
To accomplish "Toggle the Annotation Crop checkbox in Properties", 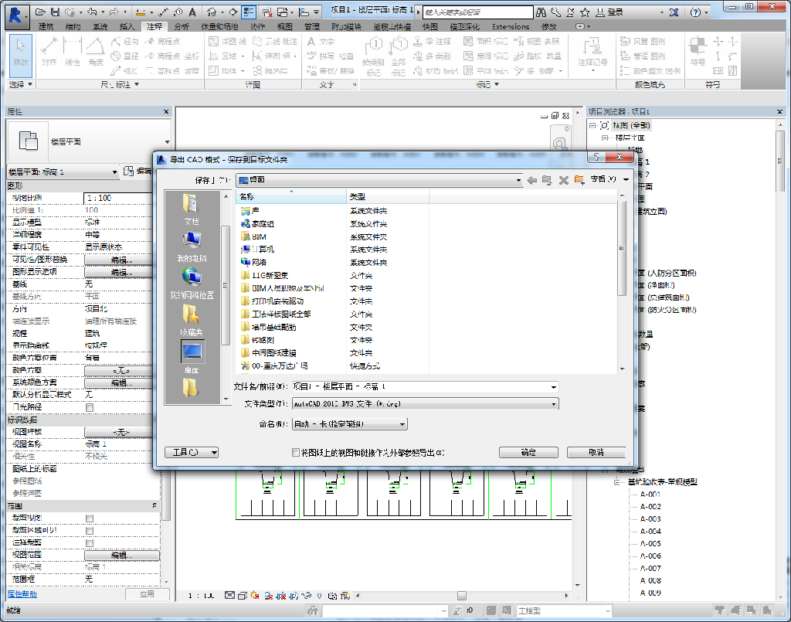I will click(90, 542).
